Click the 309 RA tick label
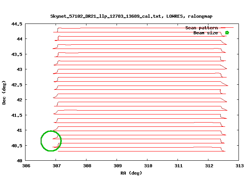This screenshot has height=185, width=247. click(x=117, y=166)
